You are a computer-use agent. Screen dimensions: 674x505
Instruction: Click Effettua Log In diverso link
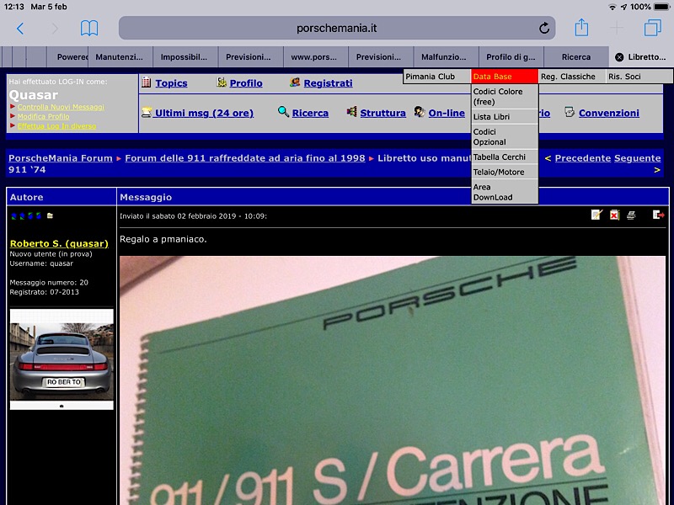click(56, 125)
